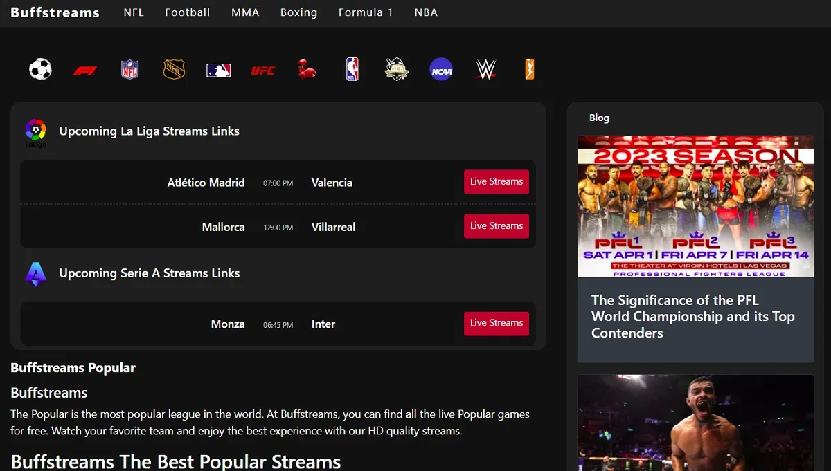Open the NBA menu item
Image resolution: width=831 pixels, height=471 pixels.
(426, 12)
